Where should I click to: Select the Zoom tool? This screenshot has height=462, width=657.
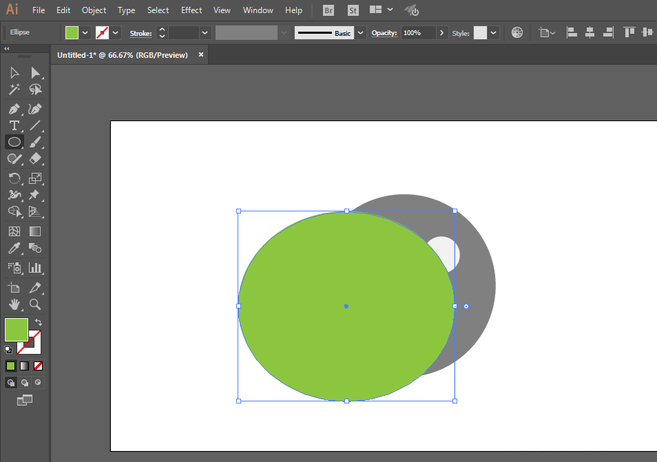click(x=35, y=304)
